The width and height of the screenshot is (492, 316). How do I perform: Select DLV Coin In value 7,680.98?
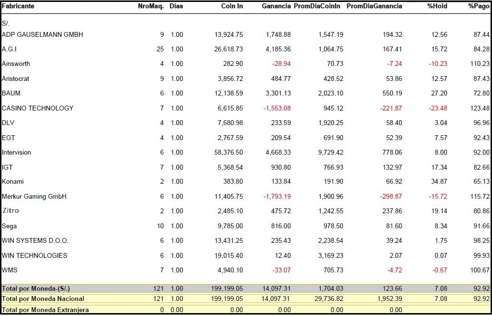pyautogui.click(x=230, y=123)
